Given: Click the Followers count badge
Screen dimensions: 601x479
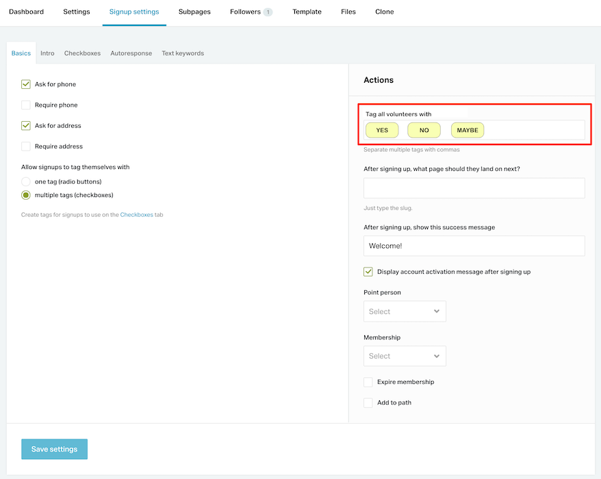Looking at the screenshot, I should pos(268,12).
